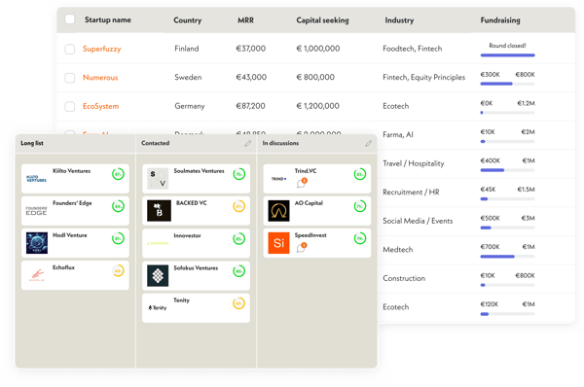
Task: Click the 'Germany' country cell
Action: (x=190, y=106)
